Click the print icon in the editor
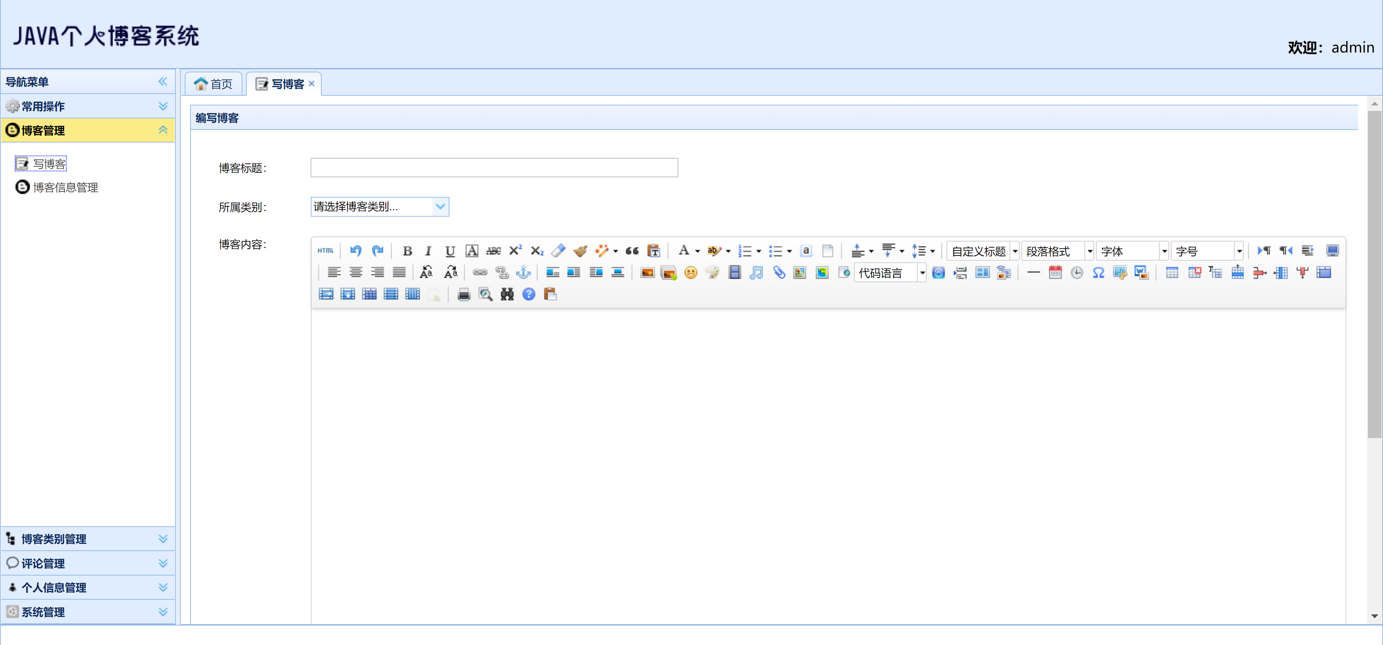The width and height of the screenshot is (1383, 645). 463,294
